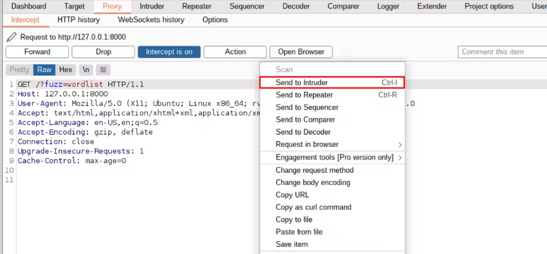Choose Send to Sequencer from context menu
Viewport: 547px width, 254px height.
(x=332, y=107)
